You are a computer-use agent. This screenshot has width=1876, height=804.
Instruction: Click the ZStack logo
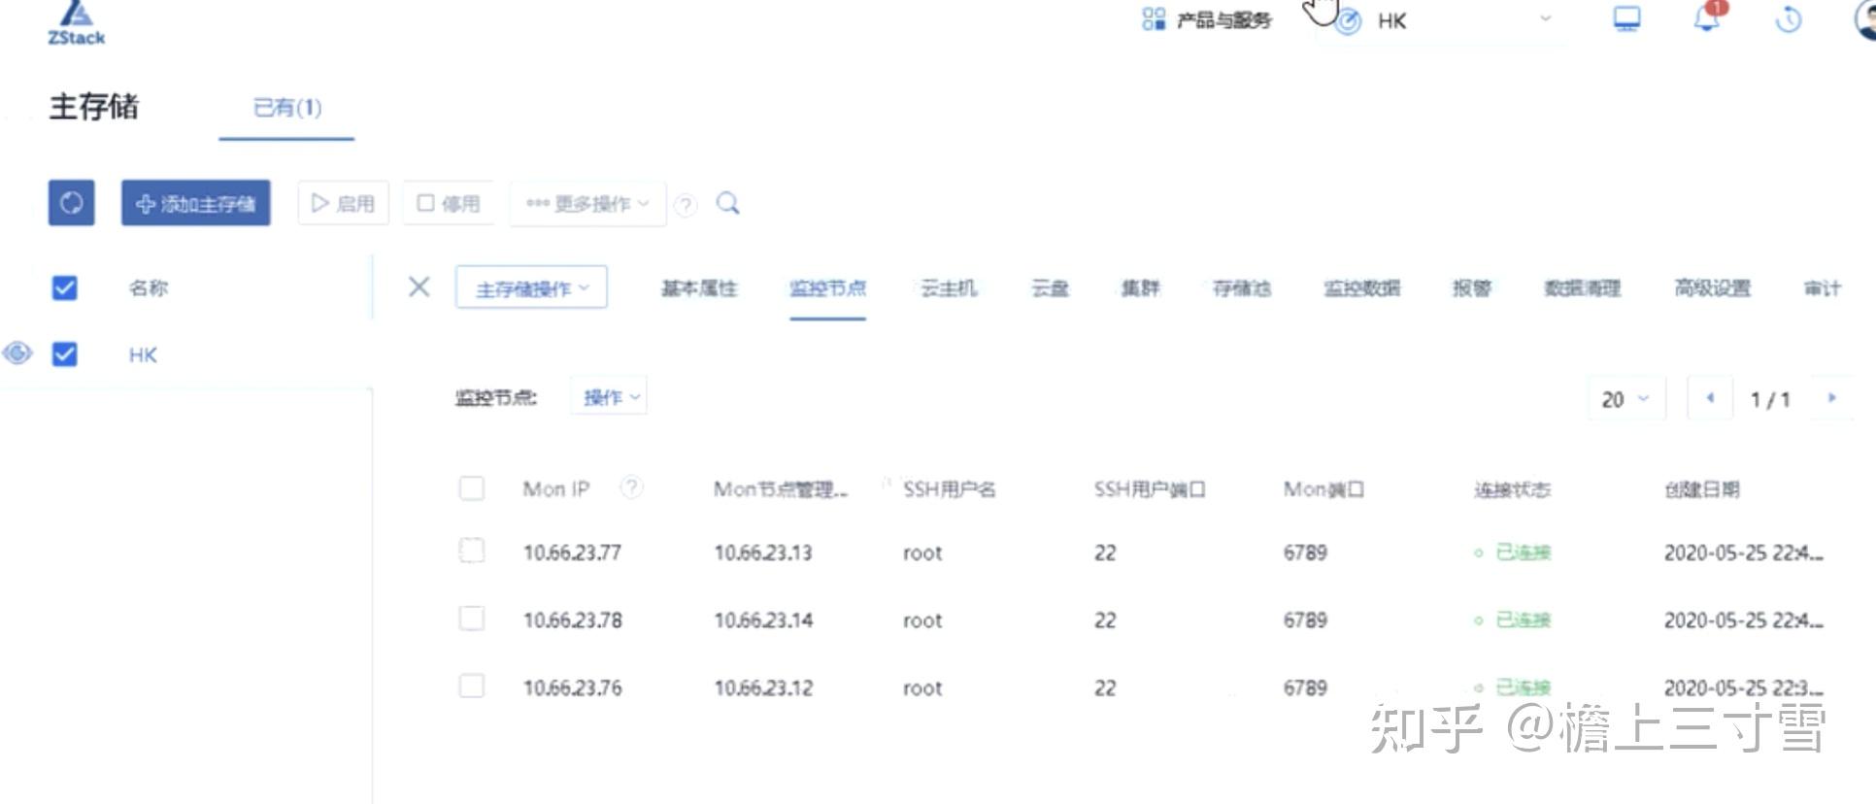click(76, 23)
